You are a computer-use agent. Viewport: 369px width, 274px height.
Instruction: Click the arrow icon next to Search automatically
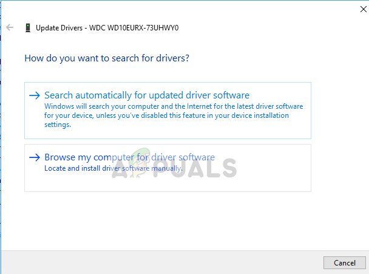pyautogui.click(x=35, y=95)
